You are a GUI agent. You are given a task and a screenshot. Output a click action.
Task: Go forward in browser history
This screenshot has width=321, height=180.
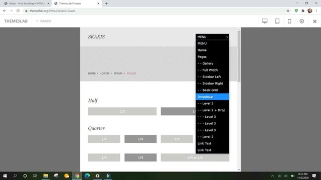(x=11, y=11)
